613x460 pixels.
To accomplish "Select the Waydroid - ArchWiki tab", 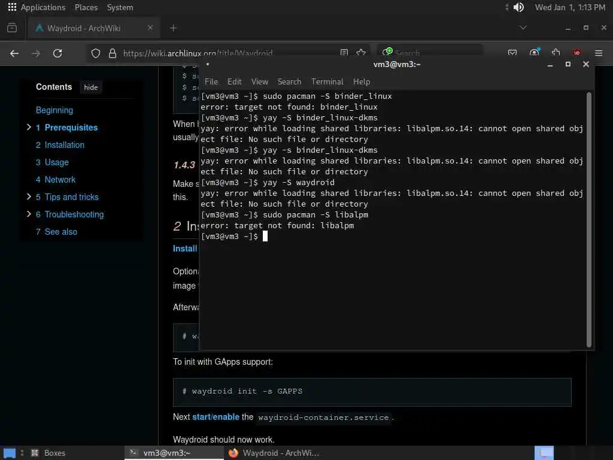I will point(94,28).
